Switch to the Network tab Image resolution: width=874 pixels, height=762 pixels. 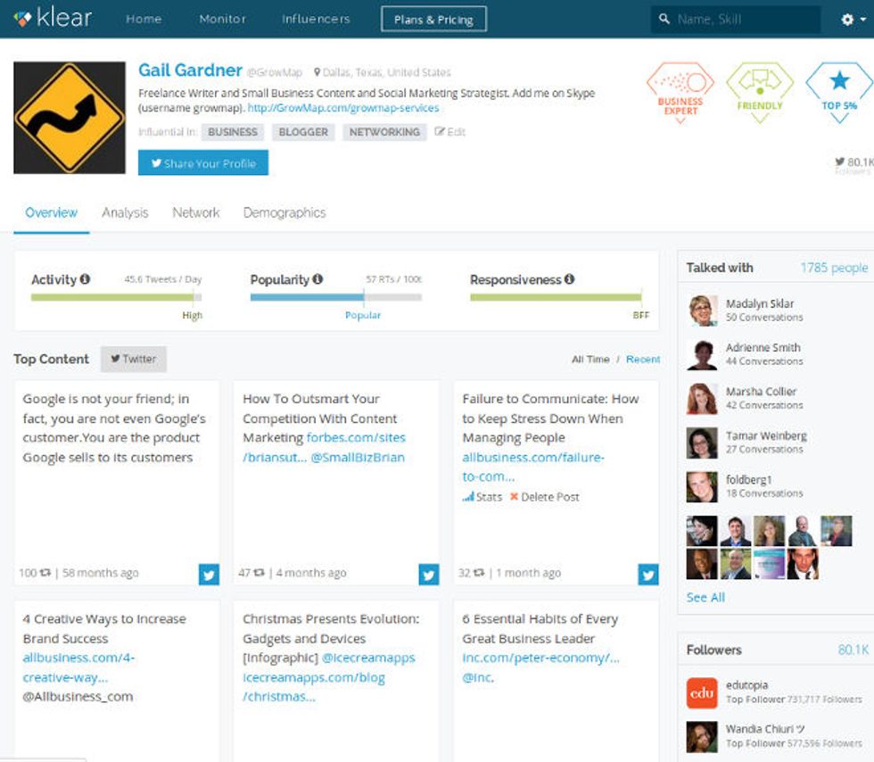[x=195, y=212]
